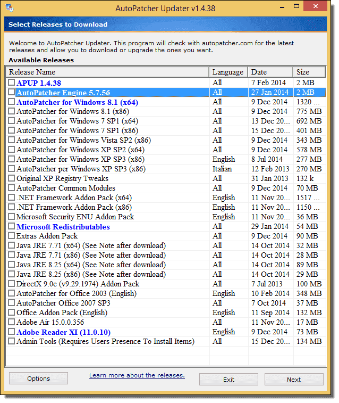Click the Exit button
This screenshot has width=339, height=403.
point(228,380)
